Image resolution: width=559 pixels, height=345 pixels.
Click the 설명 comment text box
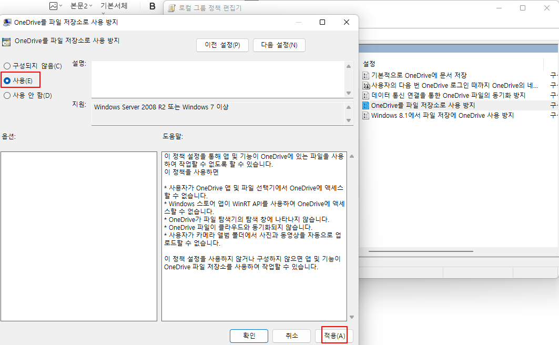coord(218,79)
